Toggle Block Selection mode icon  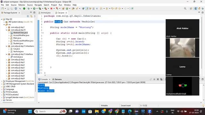click(94, 9)
